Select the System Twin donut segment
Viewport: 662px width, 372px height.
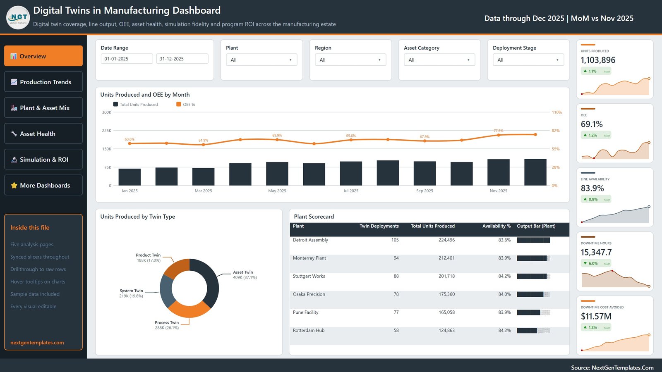click(166, 291)
